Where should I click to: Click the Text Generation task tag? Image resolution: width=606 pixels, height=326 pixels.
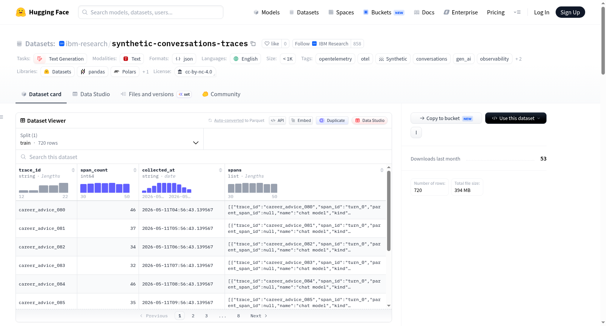(x=60, y=59)
